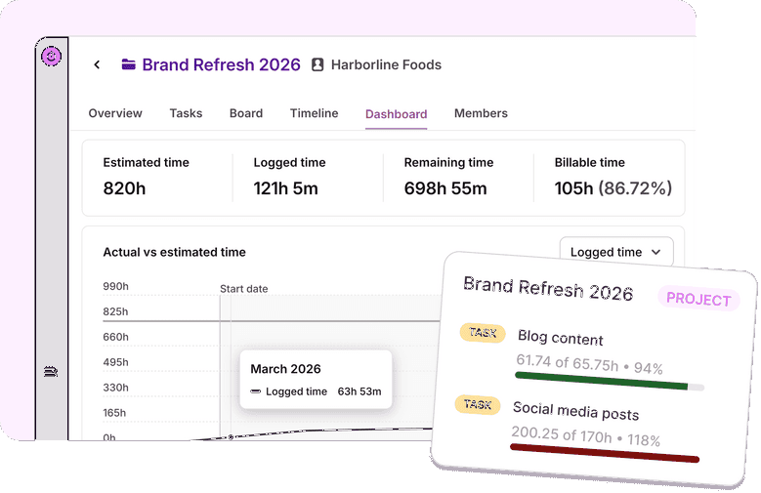Viewport: 761px width, 493px height.
Task: Click the March 2026 tooltip title
Action: 285,369
